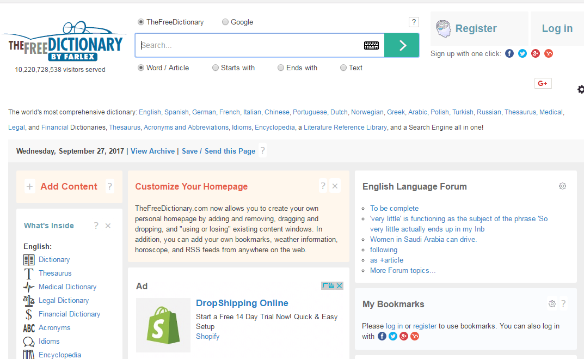Image resolution: width=584 pixels, height=359 pixels.
Task: Click the Idioms speech bubble icon
Action: click(29, 342)
